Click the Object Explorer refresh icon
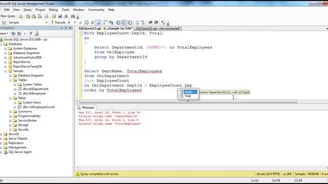Image resolution: width=328 pixels, height=184 pixels. pyautogui.click(x=36, y=34)
